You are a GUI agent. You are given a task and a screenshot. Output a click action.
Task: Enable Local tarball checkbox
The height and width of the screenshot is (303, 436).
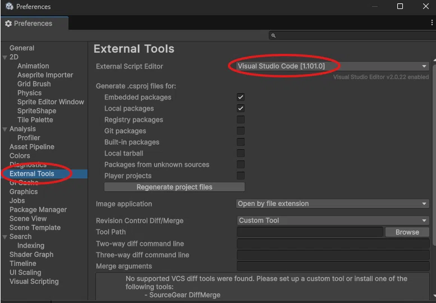[x=241, y=153]
